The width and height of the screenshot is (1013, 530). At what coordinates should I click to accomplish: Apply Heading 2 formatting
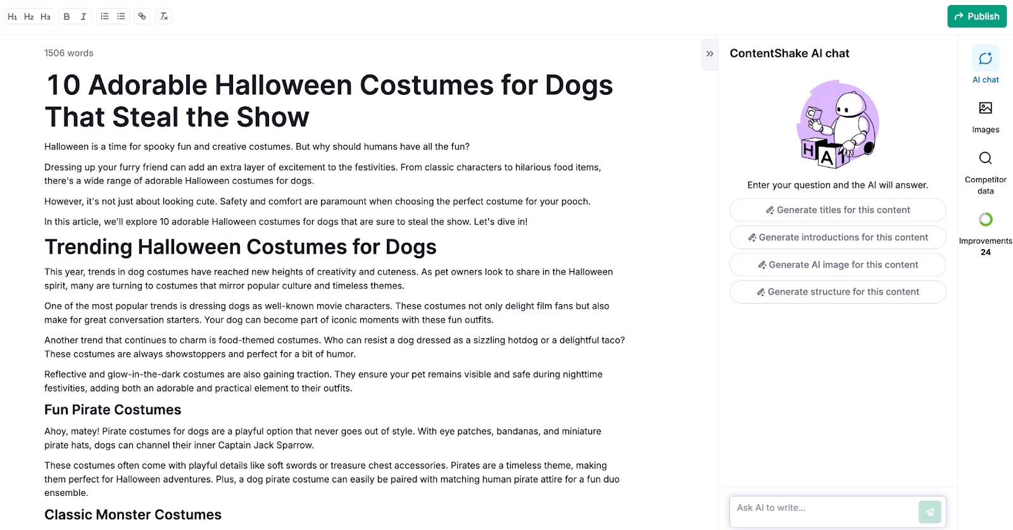click(x=29, y=16)
